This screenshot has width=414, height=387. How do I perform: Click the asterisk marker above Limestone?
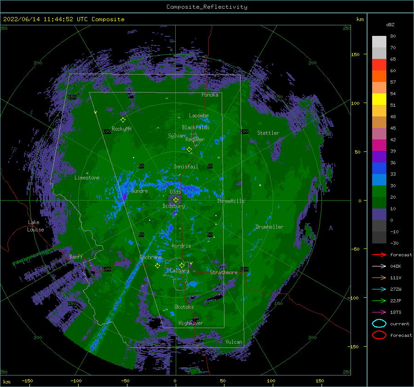coord(87,173)
